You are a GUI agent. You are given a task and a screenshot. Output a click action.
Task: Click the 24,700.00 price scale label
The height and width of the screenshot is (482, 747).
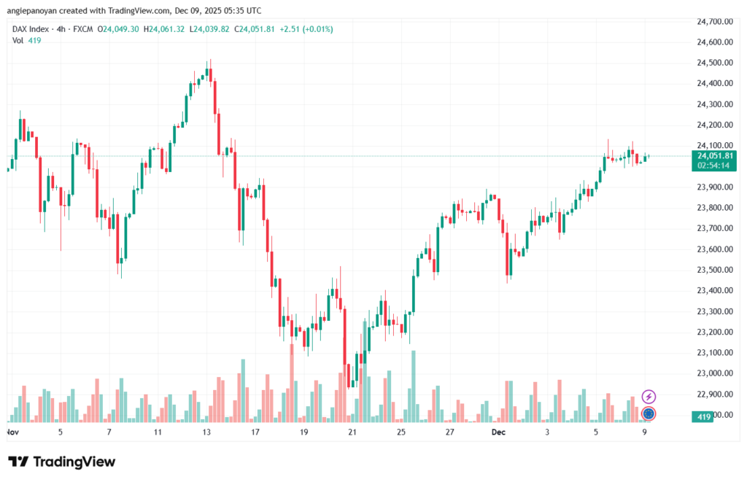click(x=714, y=22)
